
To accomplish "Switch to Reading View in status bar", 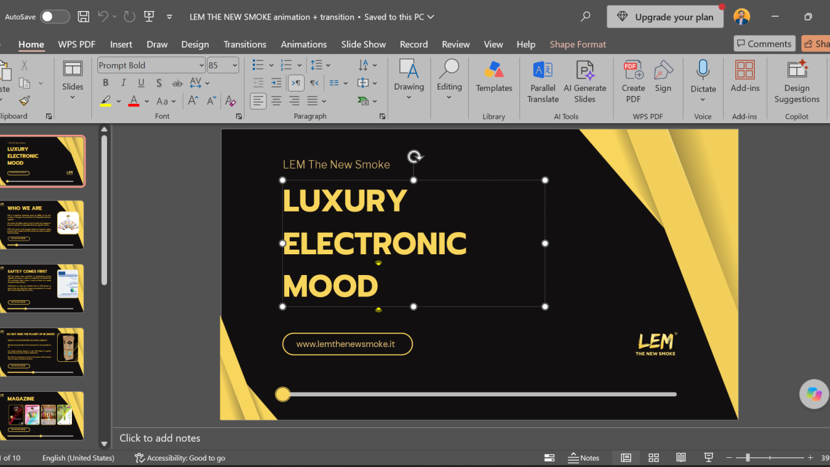I will click(x=681, y=458).
